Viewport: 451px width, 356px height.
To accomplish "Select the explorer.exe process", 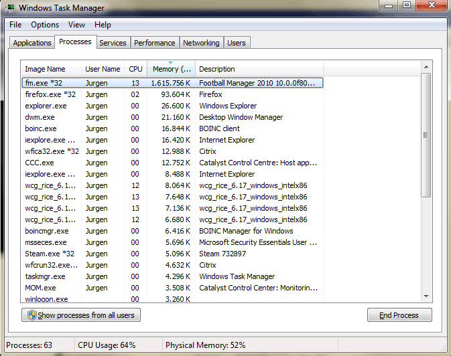I will (172, 106).
